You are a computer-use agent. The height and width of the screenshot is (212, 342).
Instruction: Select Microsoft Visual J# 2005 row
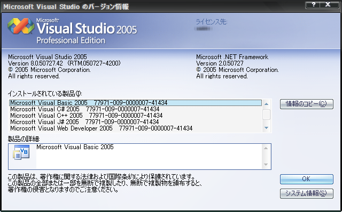135,122
